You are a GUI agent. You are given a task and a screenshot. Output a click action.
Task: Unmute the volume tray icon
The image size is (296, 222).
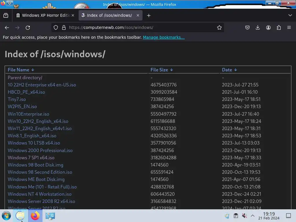(x=245, y=216)
